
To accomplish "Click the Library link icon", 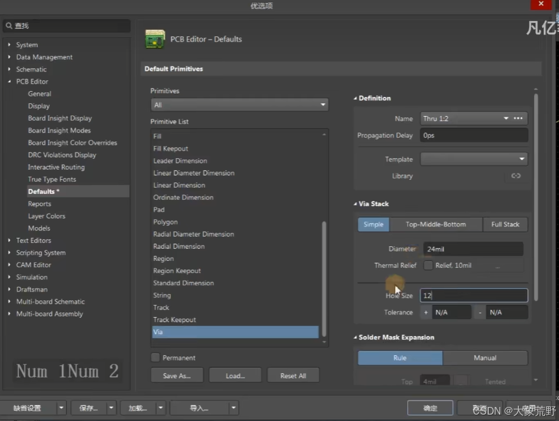I will 516,176.
